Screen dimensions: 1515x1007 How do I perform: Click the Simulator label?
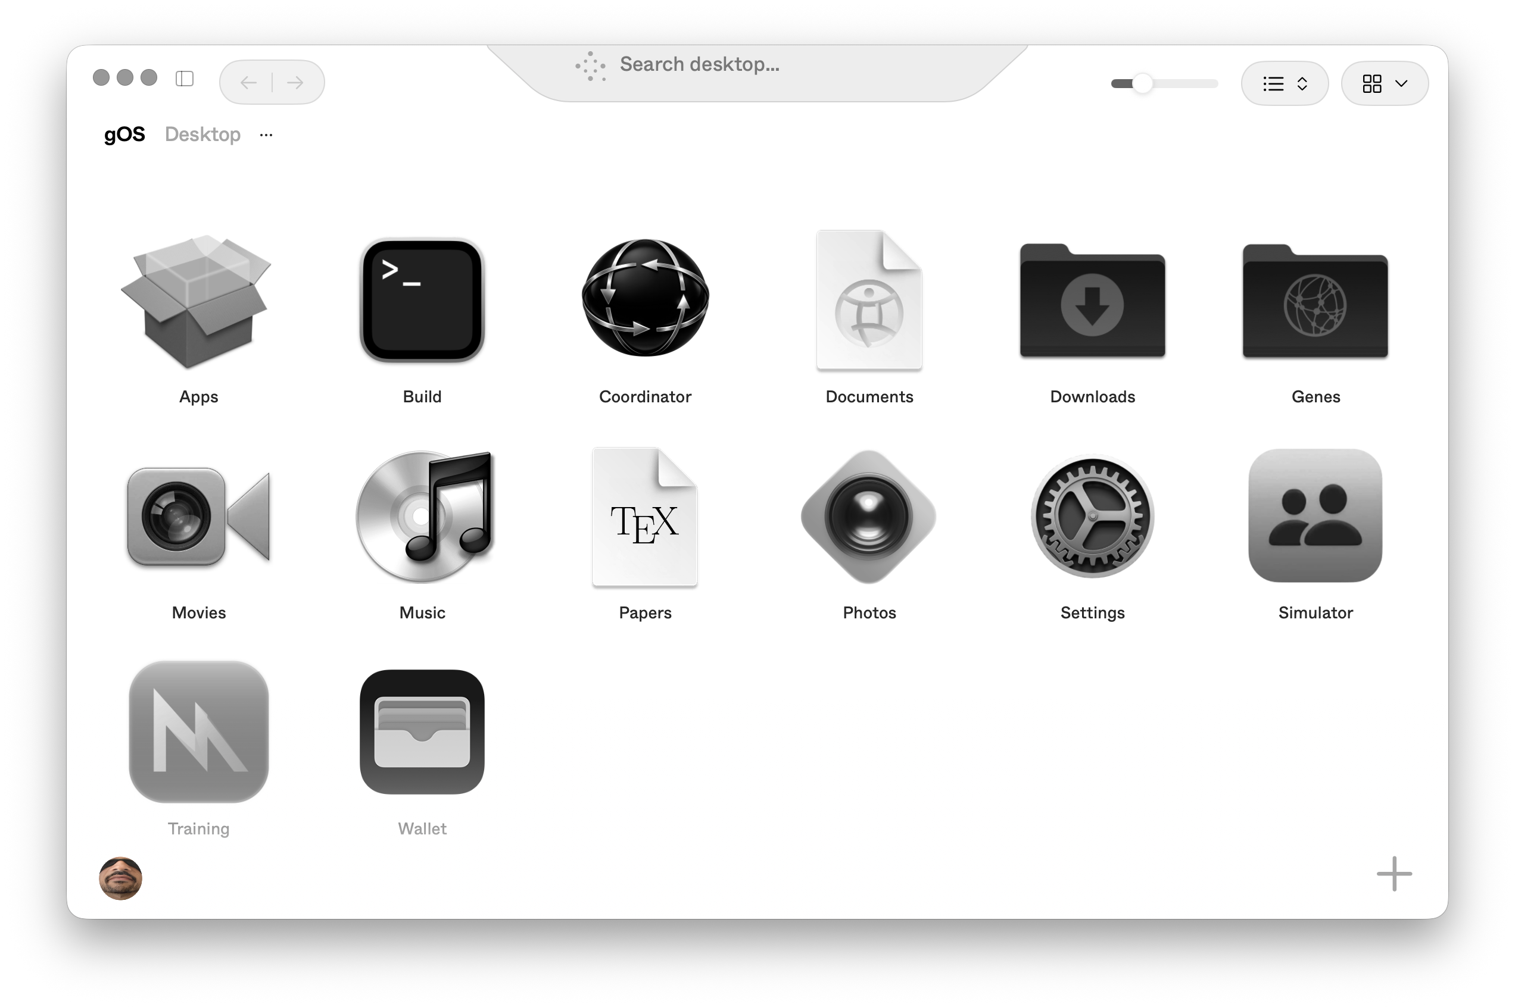1315,612
